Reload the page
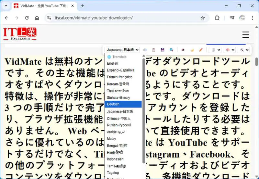Image resolution: width=259 pixels, height=179 pixels. (27, 18)
